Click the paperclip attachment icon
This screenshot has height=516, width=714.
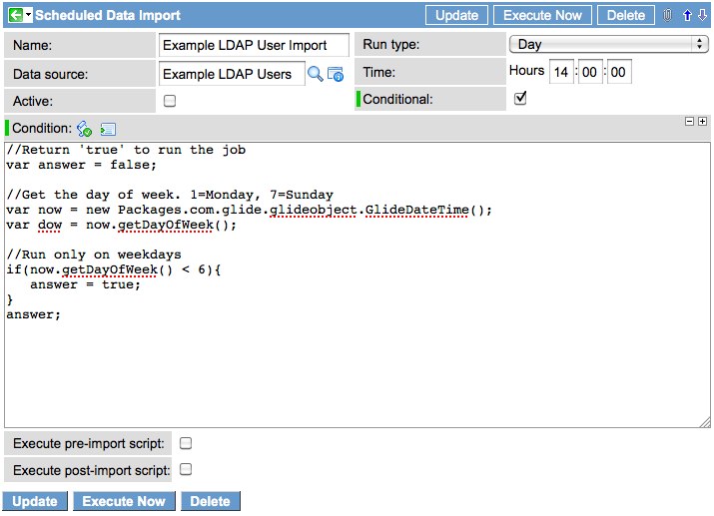[668, 15]
